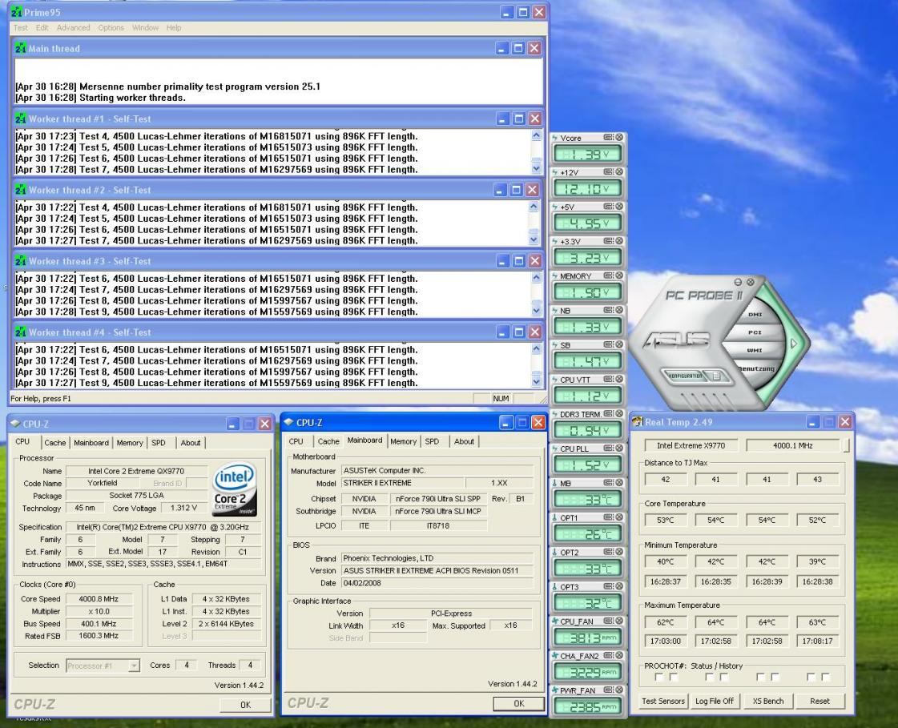Toggle the Log File Off button
The image size is (898, 728).
pos(715,701)
